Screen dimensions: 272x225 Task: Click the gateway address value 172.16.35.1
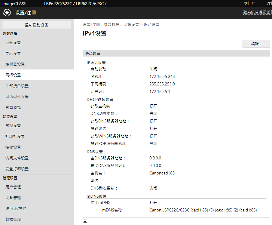(160, 91)
